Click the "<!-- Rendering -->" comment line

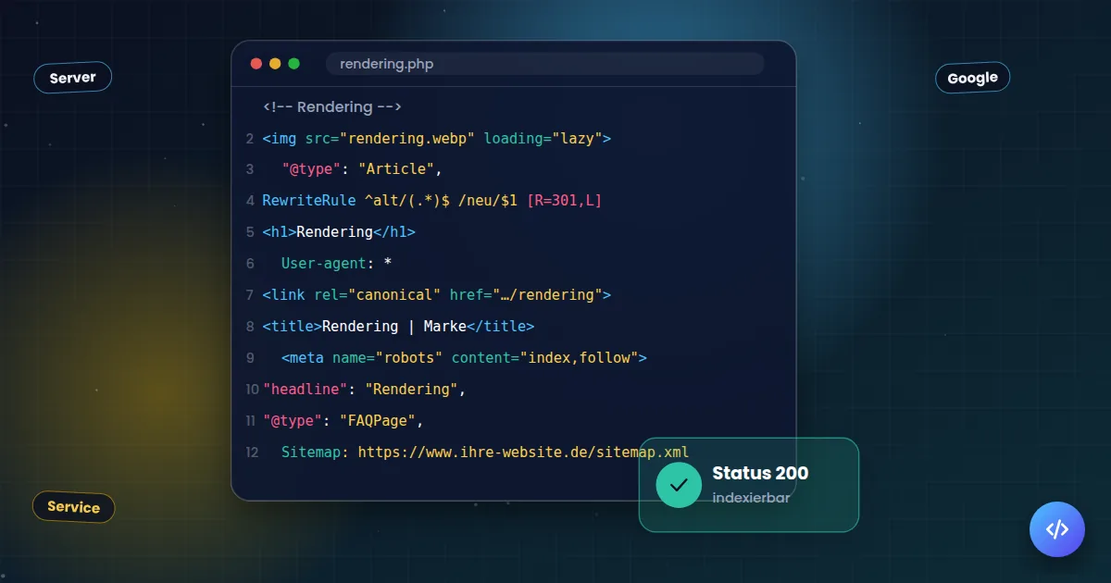[x=332, y=107]
